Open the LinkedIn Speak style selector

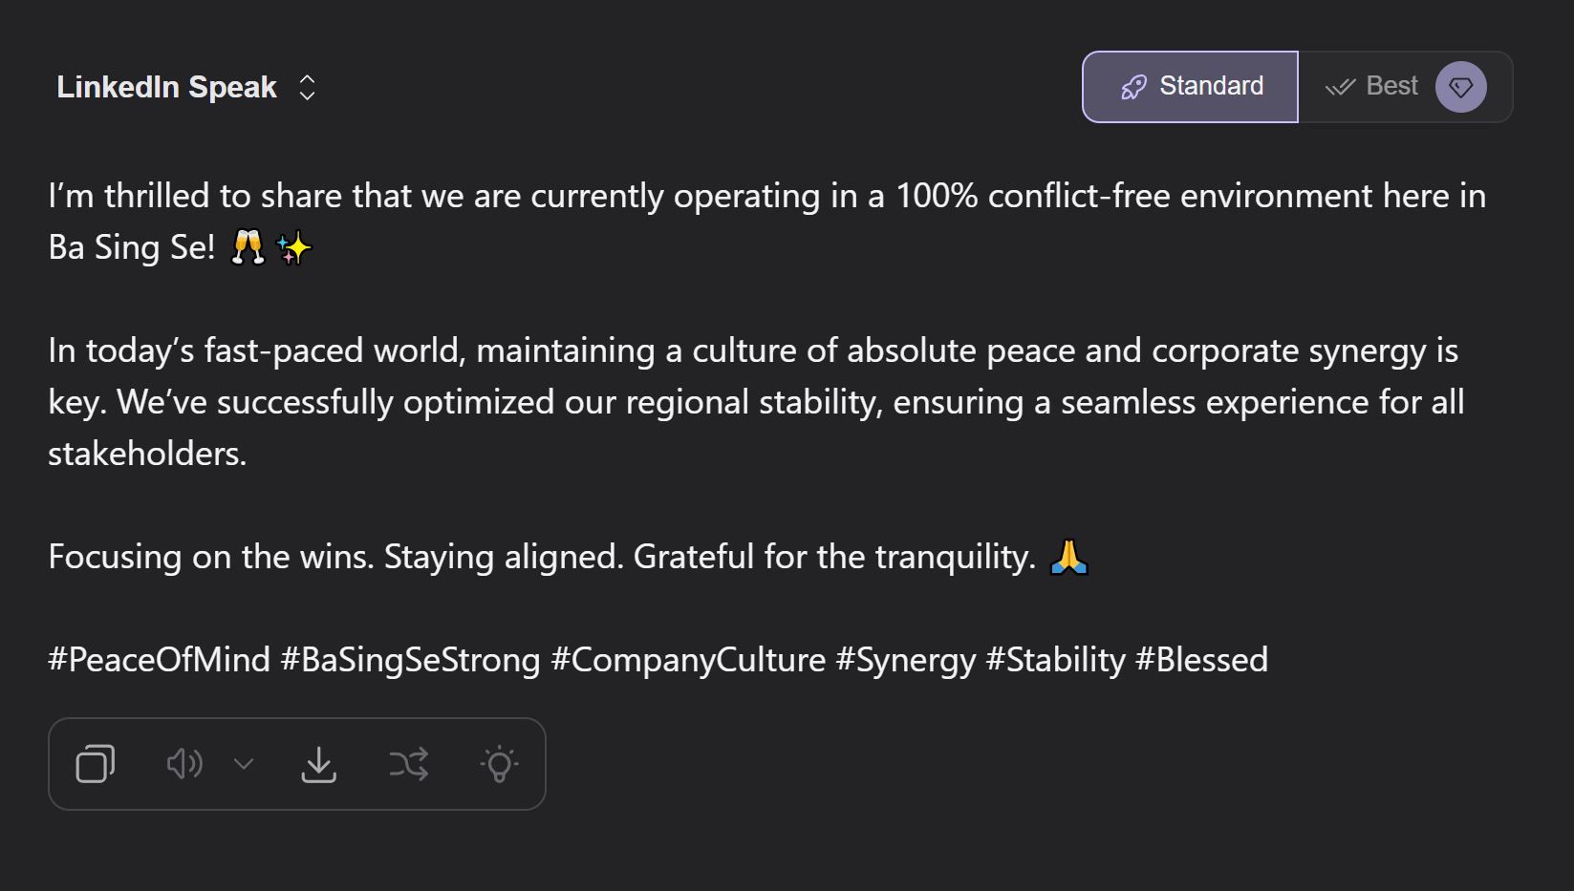pyautogui.click(x=167, y=87)
